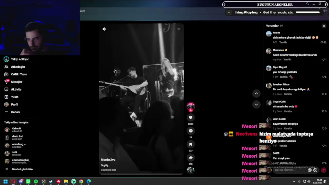Open the system tray microphone icon
The width and height of the screenshot is (329, 185).
coord(299,182)
